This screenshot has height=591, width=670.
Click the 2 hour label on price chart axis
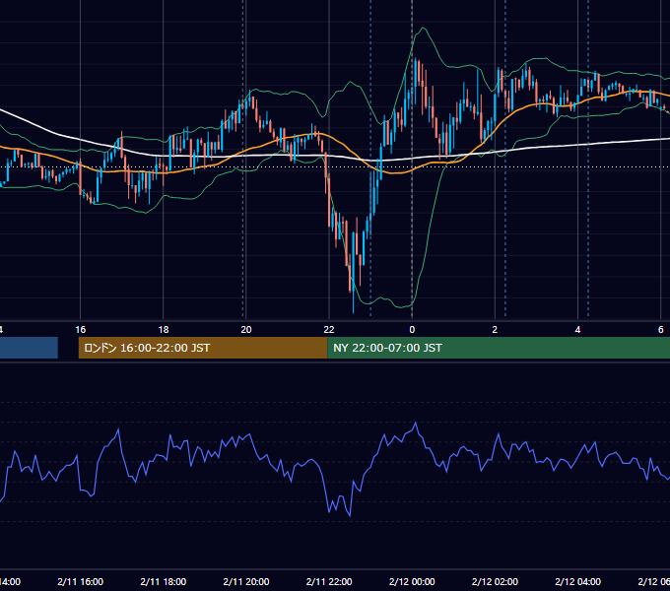point(495,330)
